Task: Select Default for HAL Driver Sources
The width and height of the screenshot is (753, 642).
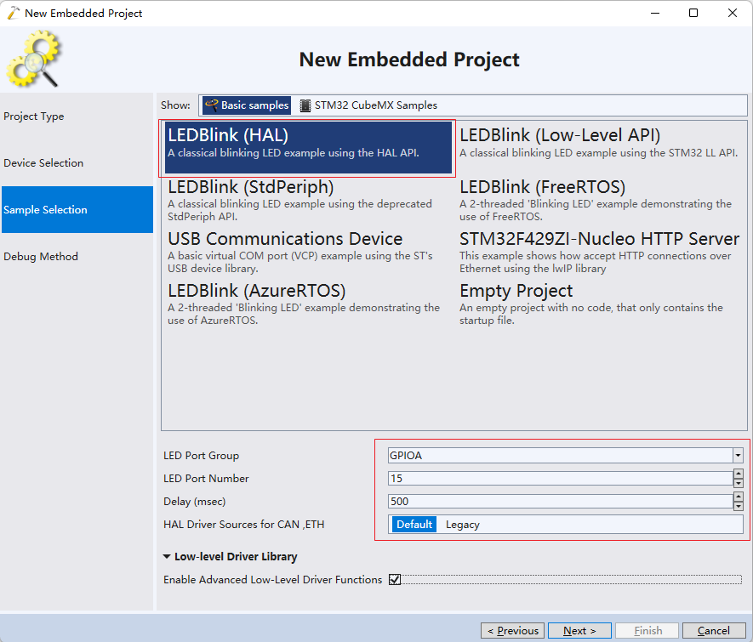Action: pyautogui.click(x=414, y=525)
